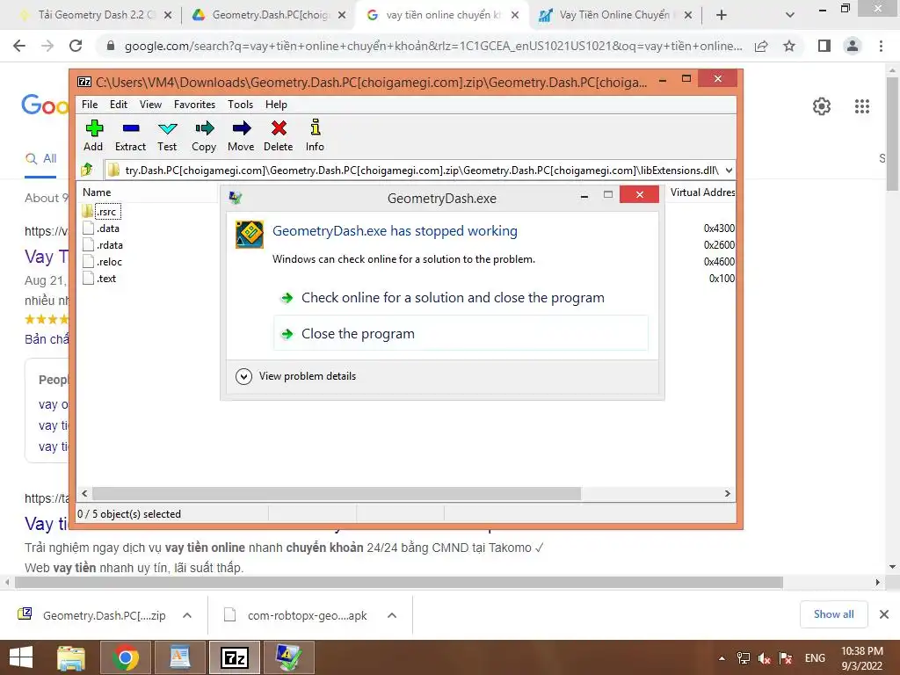Open the Chrome three-dot menu
The image size is (900, 675).
point(881,46)
